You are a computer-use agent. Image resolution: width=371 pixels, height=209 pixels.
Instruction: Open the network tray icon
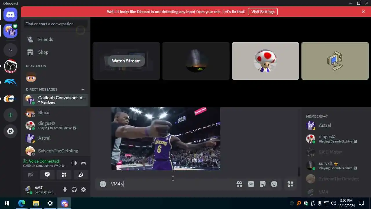[327, 203]
